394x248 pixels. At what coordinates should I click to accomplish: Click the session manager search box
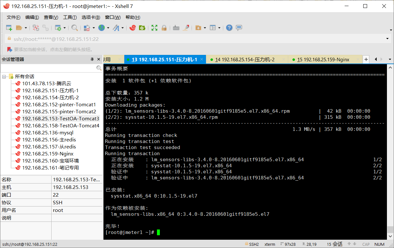click(x=48, y=68)
